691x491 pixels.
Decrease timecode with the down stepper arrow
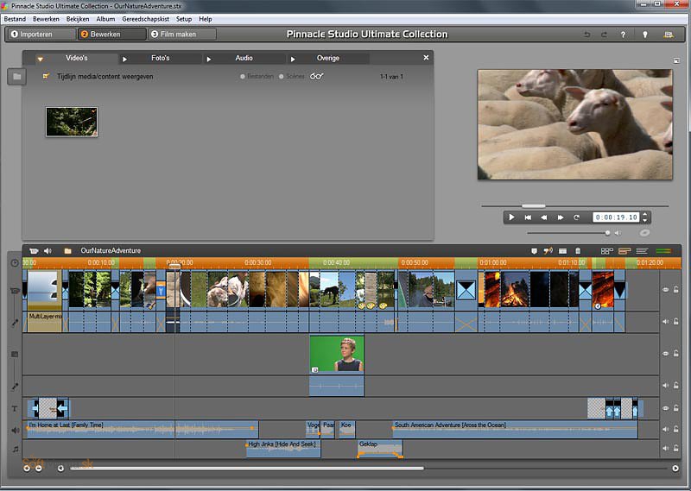click(x=644, y=220)
